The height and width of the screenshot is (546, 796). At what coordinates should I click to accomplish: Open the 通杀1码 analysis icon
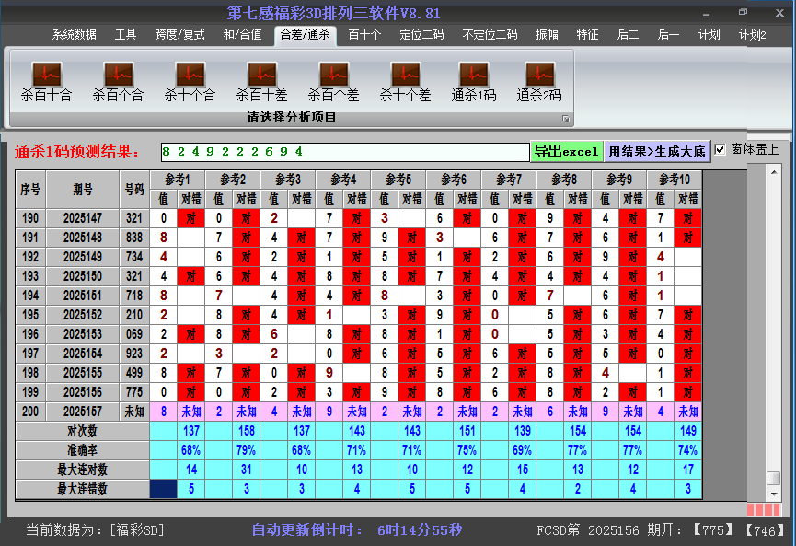tap(474, 82)
